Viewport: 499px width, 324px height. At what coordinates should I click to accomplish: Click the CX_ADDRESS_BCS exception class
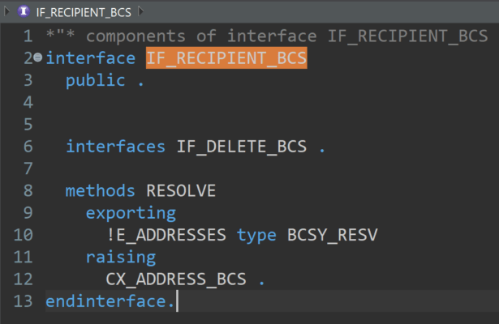176,279
